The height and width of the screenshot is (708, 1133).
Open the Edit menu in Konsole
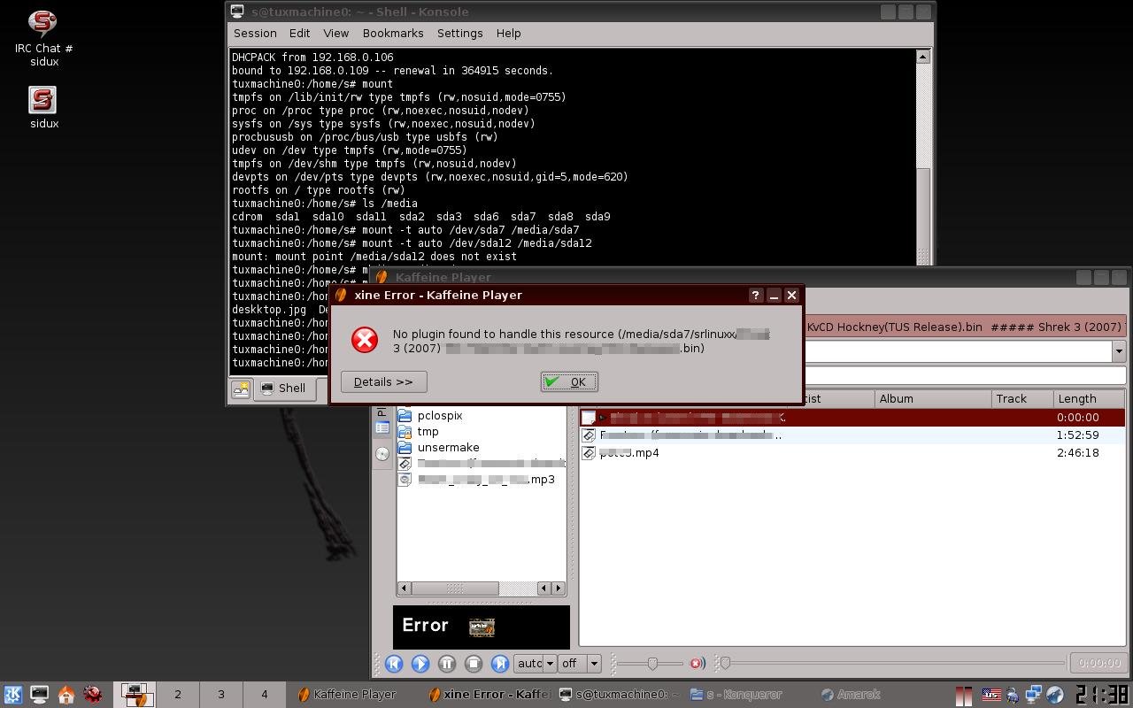tap(299, 33)
